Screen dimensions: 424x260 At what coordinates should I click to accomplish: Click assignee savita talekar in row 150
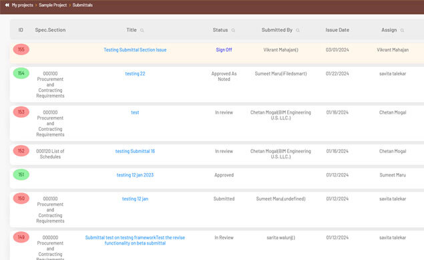(393, 199)
